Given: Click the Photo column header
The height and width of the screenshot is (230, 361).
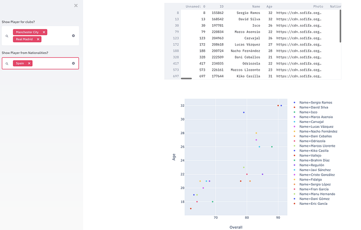Looking at the screenshot, I should [x=318, y=6].
